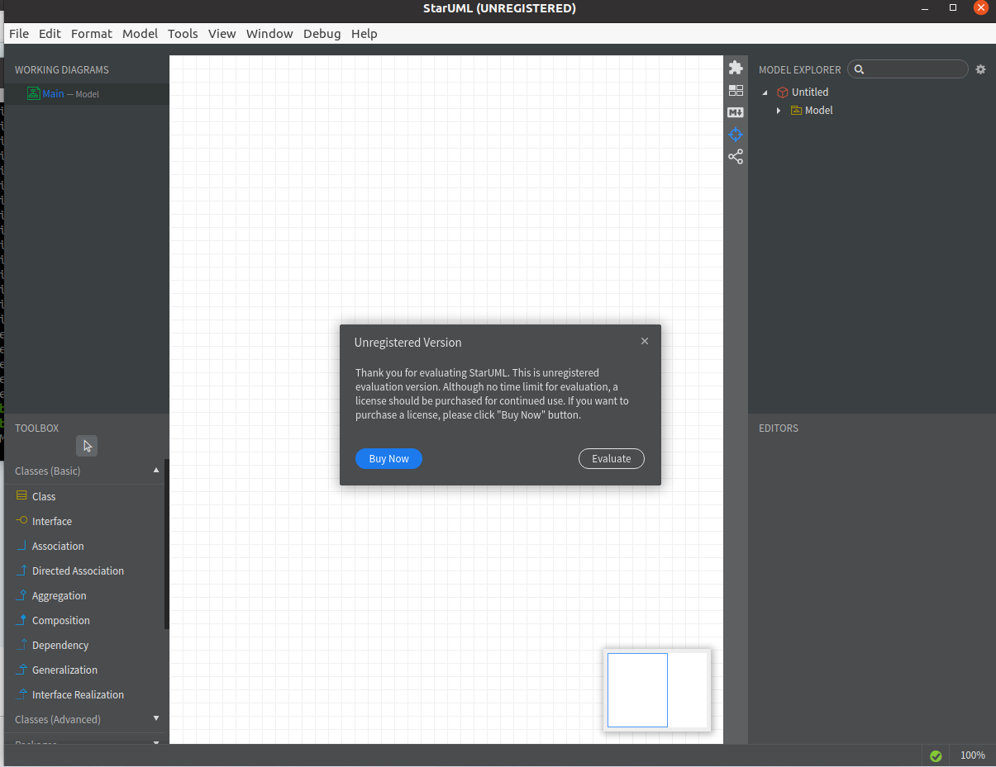Select the crosshair diagram navigator icon
Viewport: 996px width, 767px height.
coord(736,135)
